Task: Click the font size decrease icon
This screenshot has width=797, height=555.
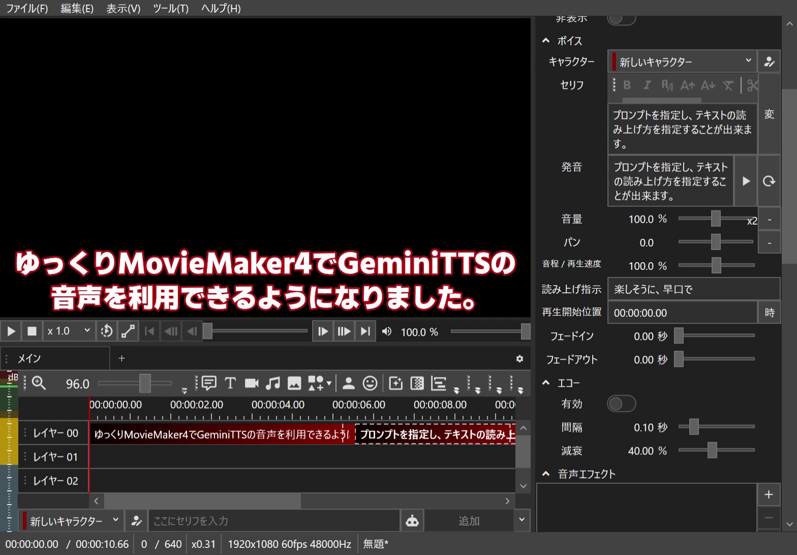Action: (708, 85)
